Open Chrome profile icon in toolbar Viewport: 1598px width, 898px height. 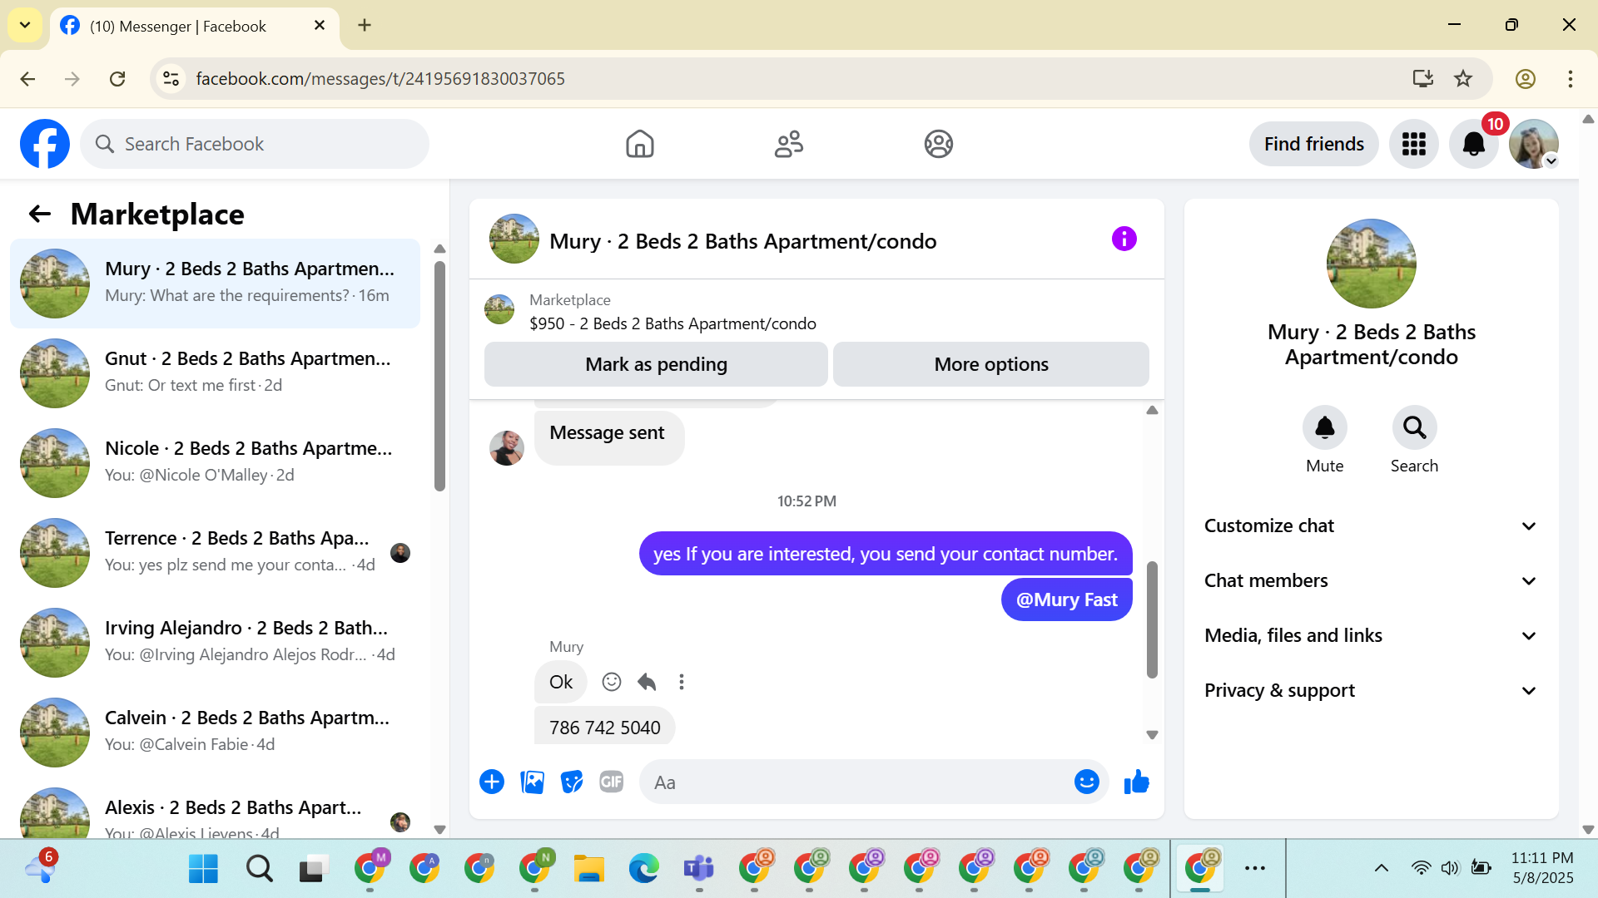[1526, 78]
